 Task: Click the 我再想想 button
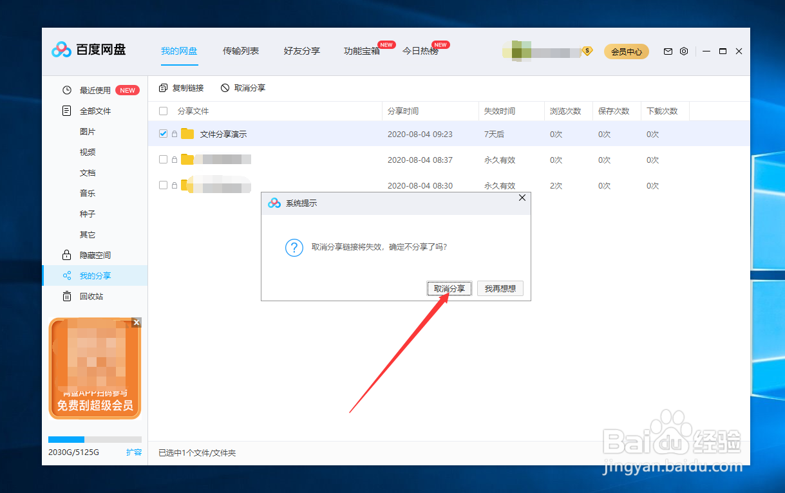(x=500, y=288)
